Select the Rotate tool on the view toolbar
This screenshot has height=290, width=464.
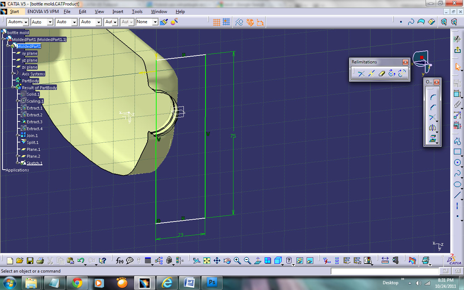pyautogui.click(x=227, y=260)
